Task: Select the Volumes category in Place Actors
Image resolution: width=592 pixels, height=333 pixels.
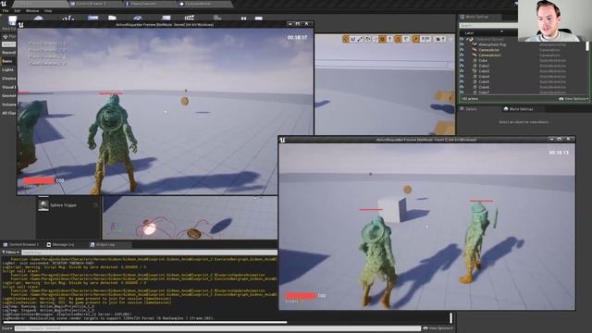Action: (8, 105)
